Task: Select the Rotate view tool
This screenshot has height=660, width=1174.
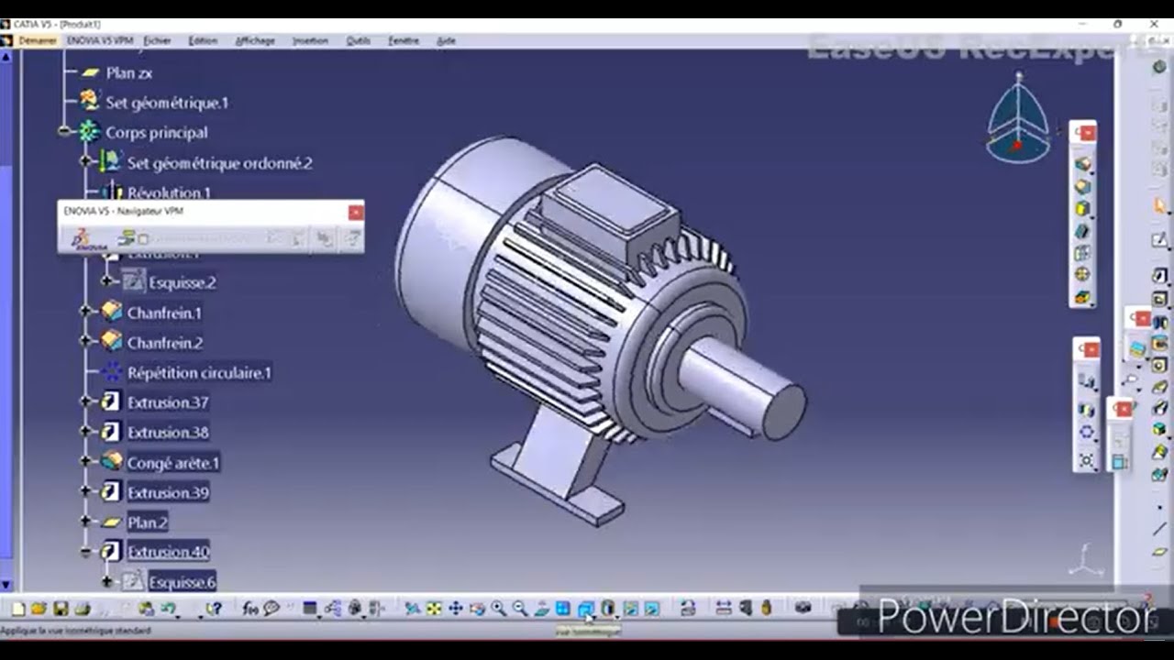Action: coord(477,608)
